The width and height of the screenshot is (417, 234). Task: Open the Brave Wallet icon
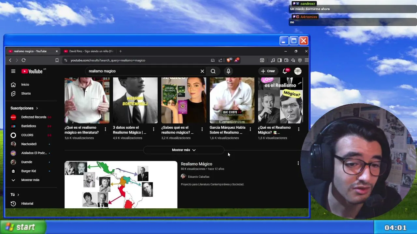click(286, 60)
